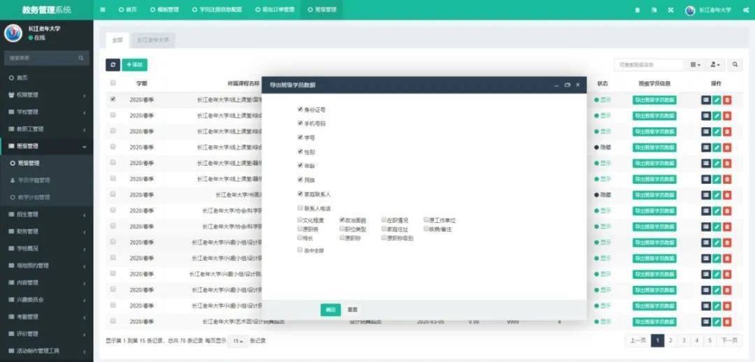Expand 学校管理 in the sidebar
This screenshot has height=362, width=755.
47,112
